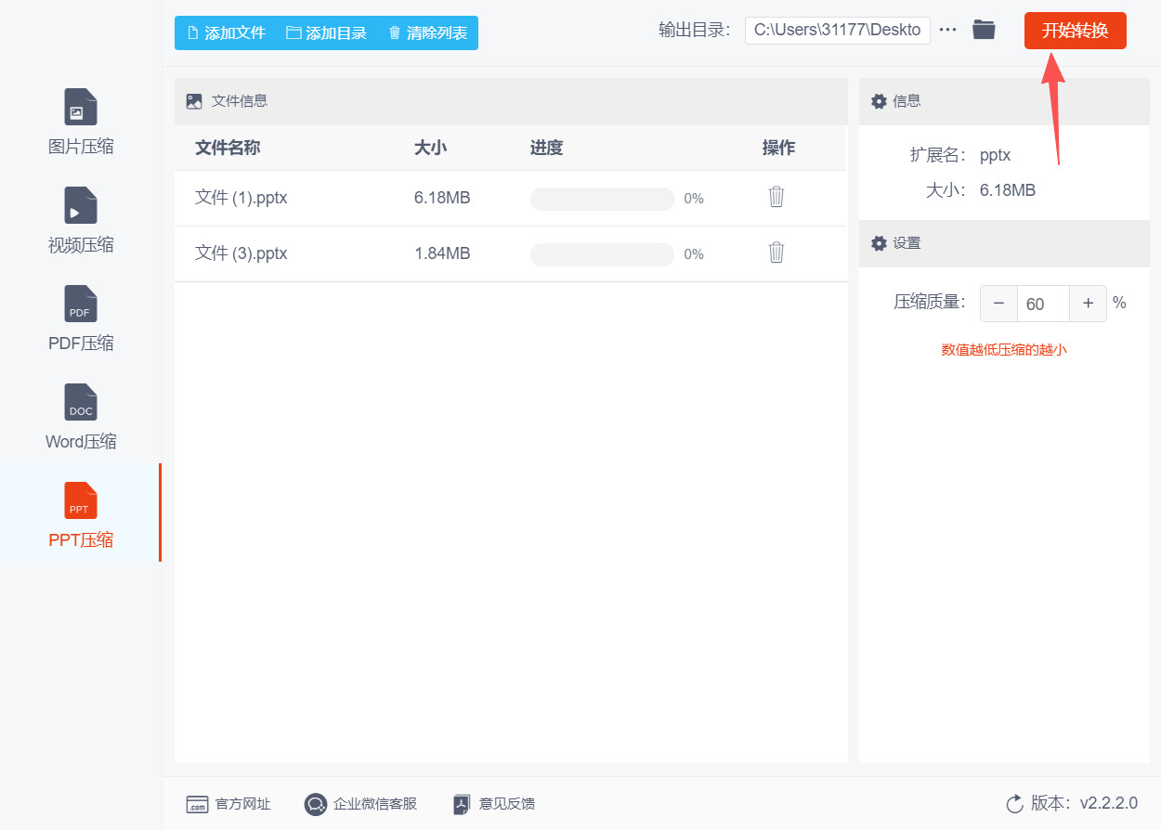The width and height of the screenshot is (1161, 830).
Task: Click the 1.84MB size cell
Action: pyautogui.click(x=442, y=253)
